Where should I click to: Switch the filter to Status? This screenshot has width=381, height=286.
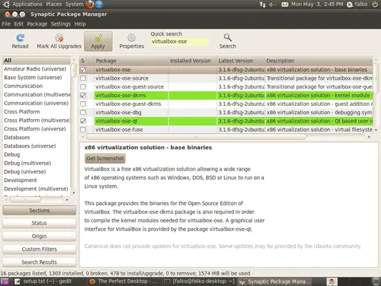tap(39, 223)
